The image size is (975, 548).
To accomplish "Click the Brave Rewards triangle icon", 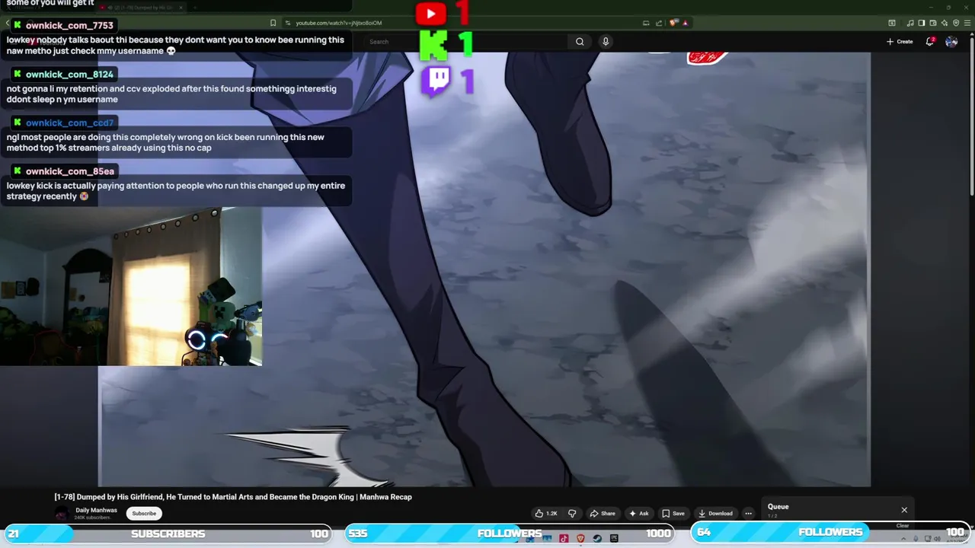I will 686,23.
